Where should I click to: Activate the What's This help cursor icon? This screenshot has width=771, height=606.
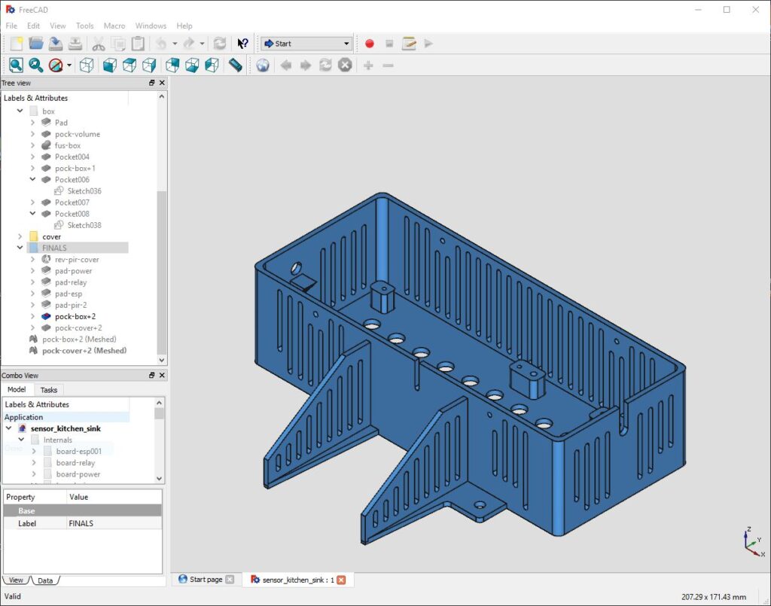click(x=242, y=44)
